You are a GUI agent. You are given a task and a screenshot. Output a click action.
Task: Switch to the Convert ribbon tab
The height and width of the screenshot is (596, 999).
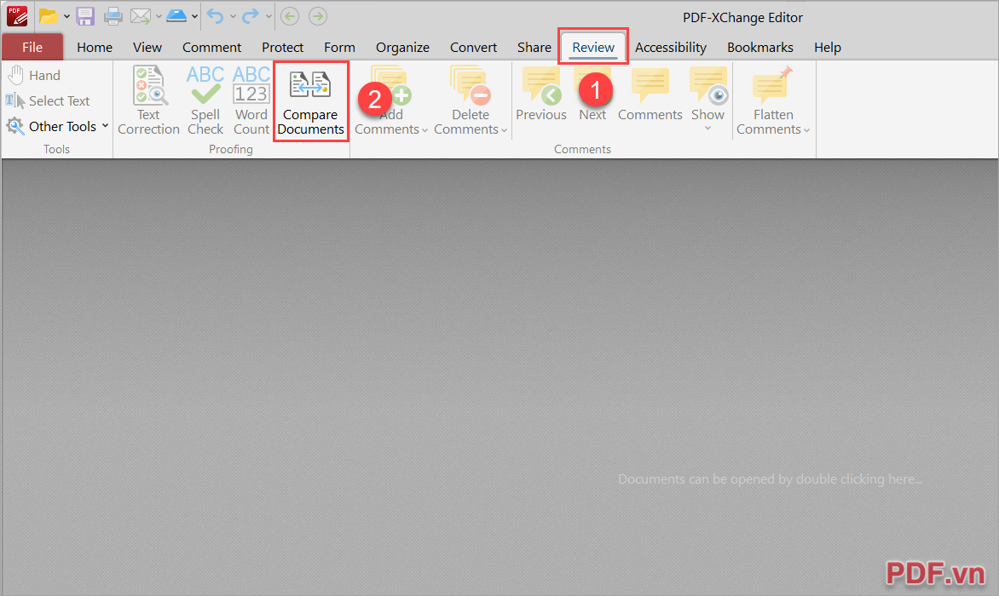(x=473, y=47)
